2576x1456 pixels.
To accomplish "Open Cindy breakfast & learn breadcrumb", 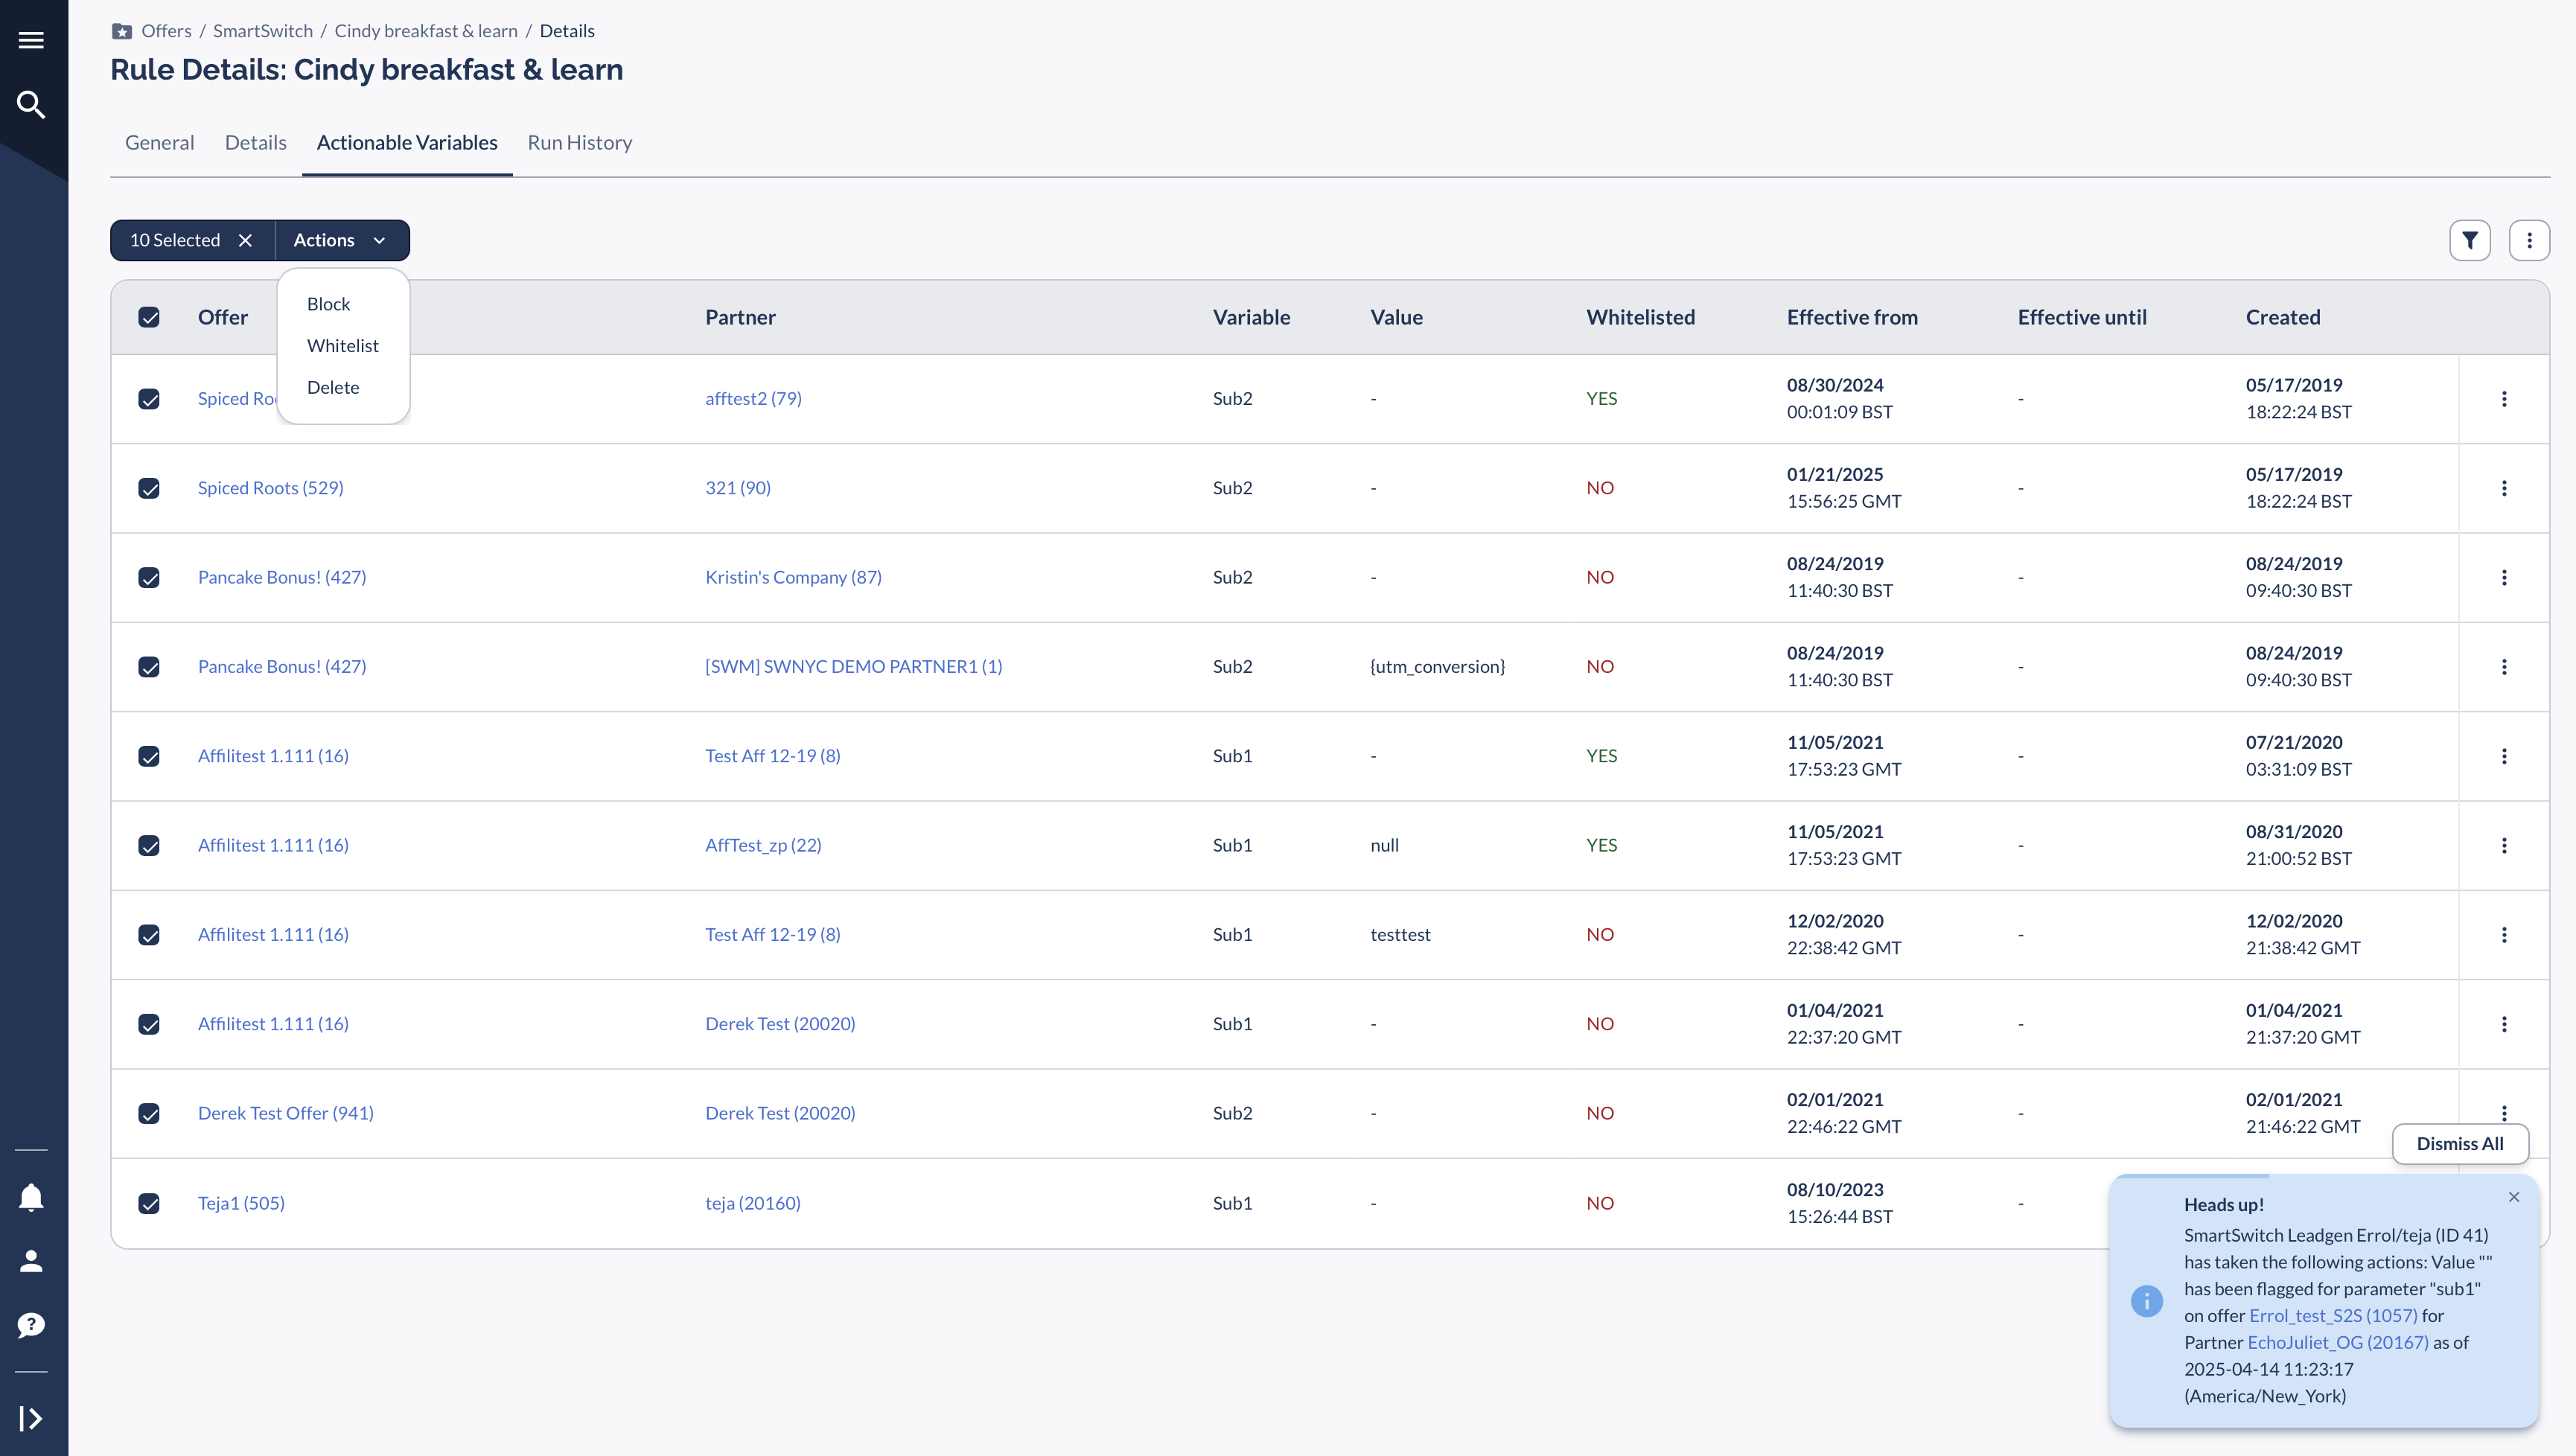I will pyautogui.click(x=426, y=31).
